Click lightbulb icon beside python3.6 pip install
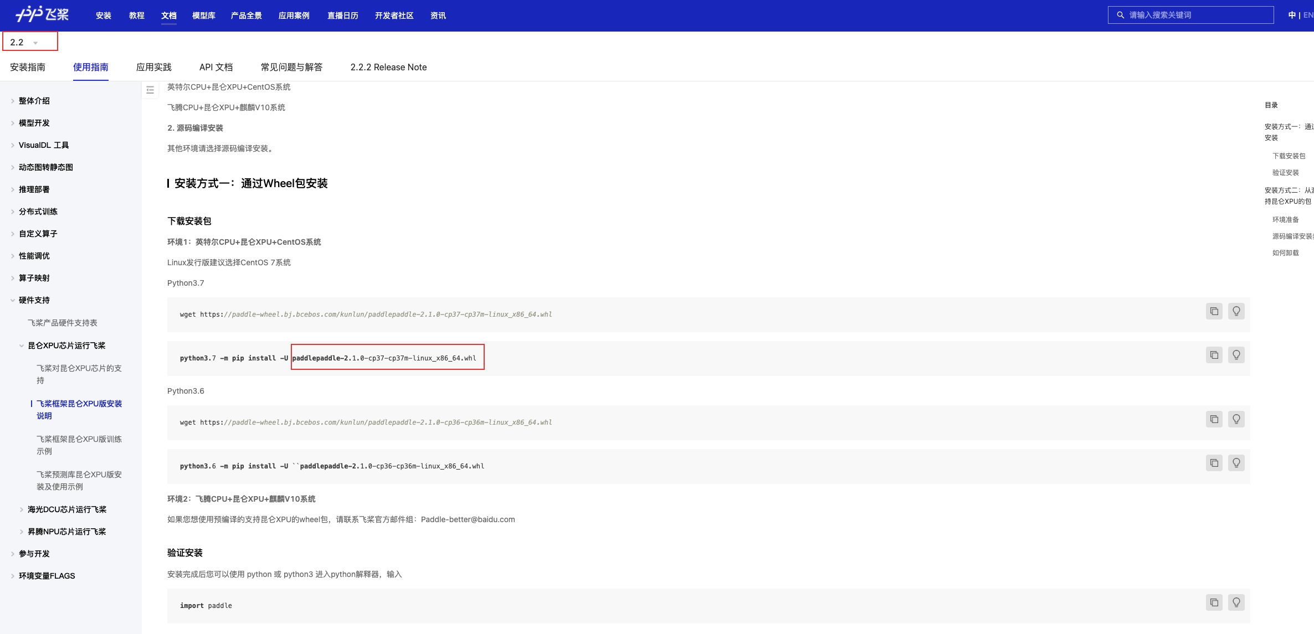The width and height of the screenshot is (1314, 634). tap(1236, 463)
